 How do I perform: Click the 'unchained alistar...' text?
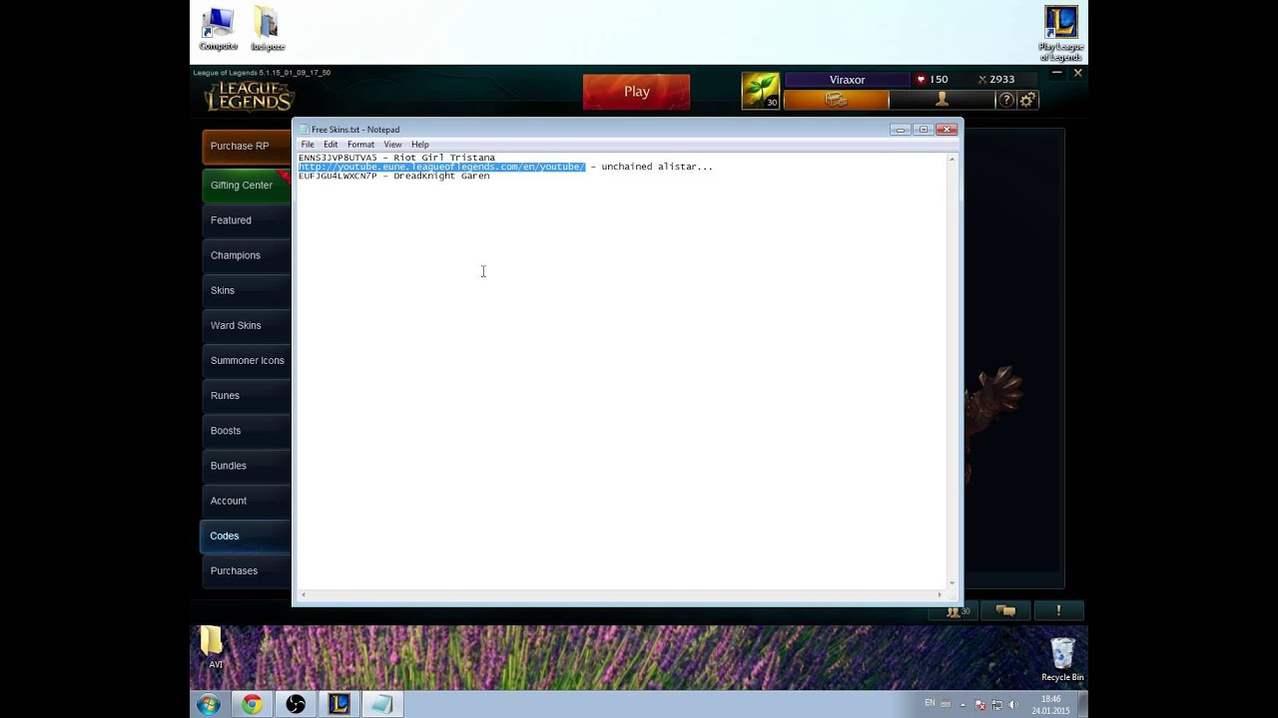pyautogui.click(x=657, y=167)
